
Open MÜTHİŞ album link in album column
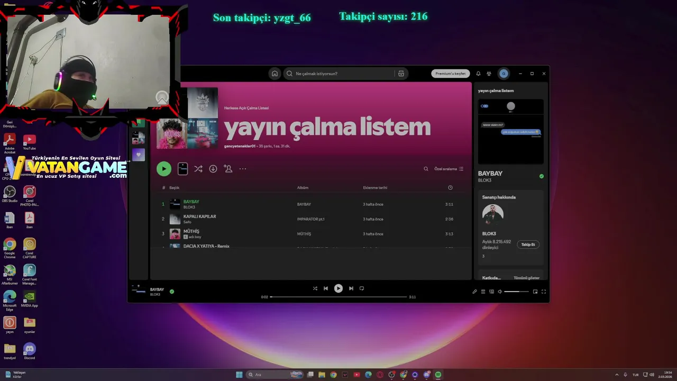pyautogui.click(x=304, y=234)
